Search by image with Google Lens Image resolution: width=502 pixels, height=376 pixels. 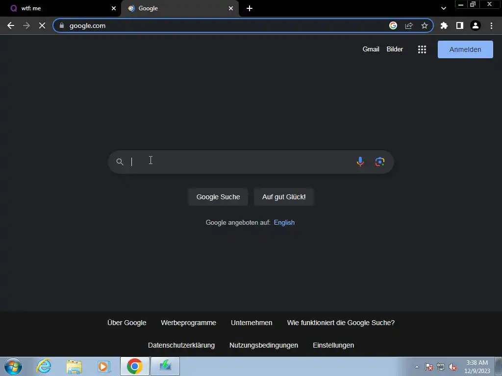pyautogui.click(x=380, y=162)
